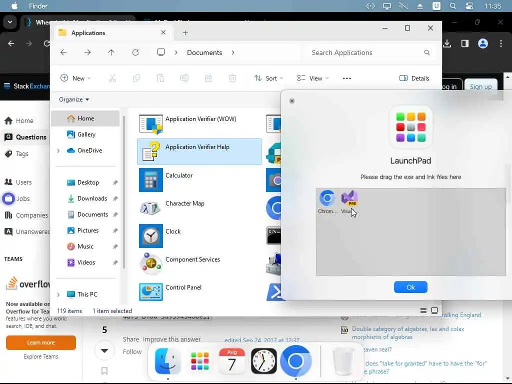Open the Organize dropdown
This screenshot has height=384, width=512.
(74, 99)
